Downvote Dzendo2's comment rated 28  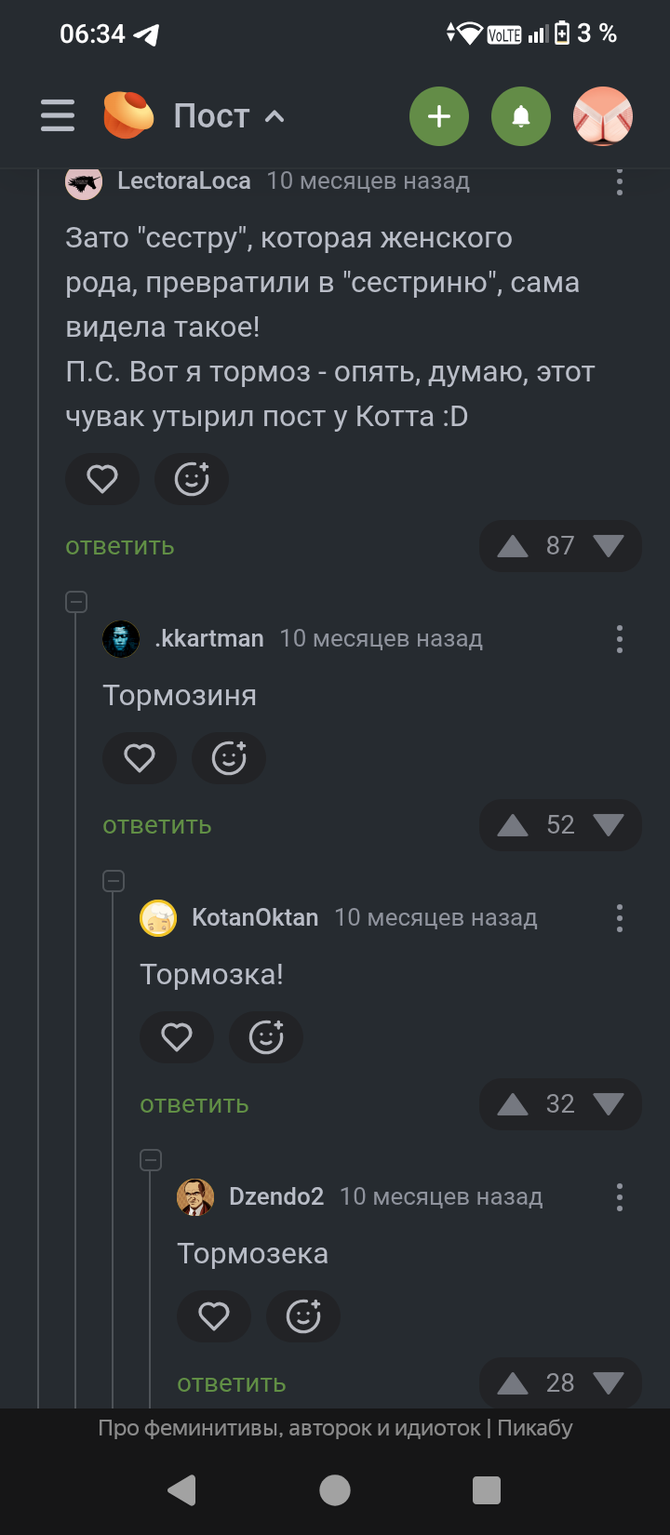609,1383
